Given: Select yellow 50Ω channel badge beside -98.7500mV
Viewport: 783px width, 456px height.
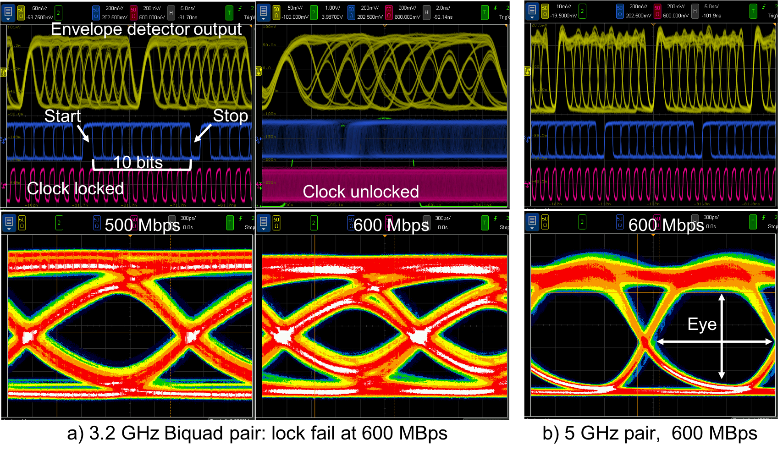Looking at the screenshot, I should coord(21,12).
